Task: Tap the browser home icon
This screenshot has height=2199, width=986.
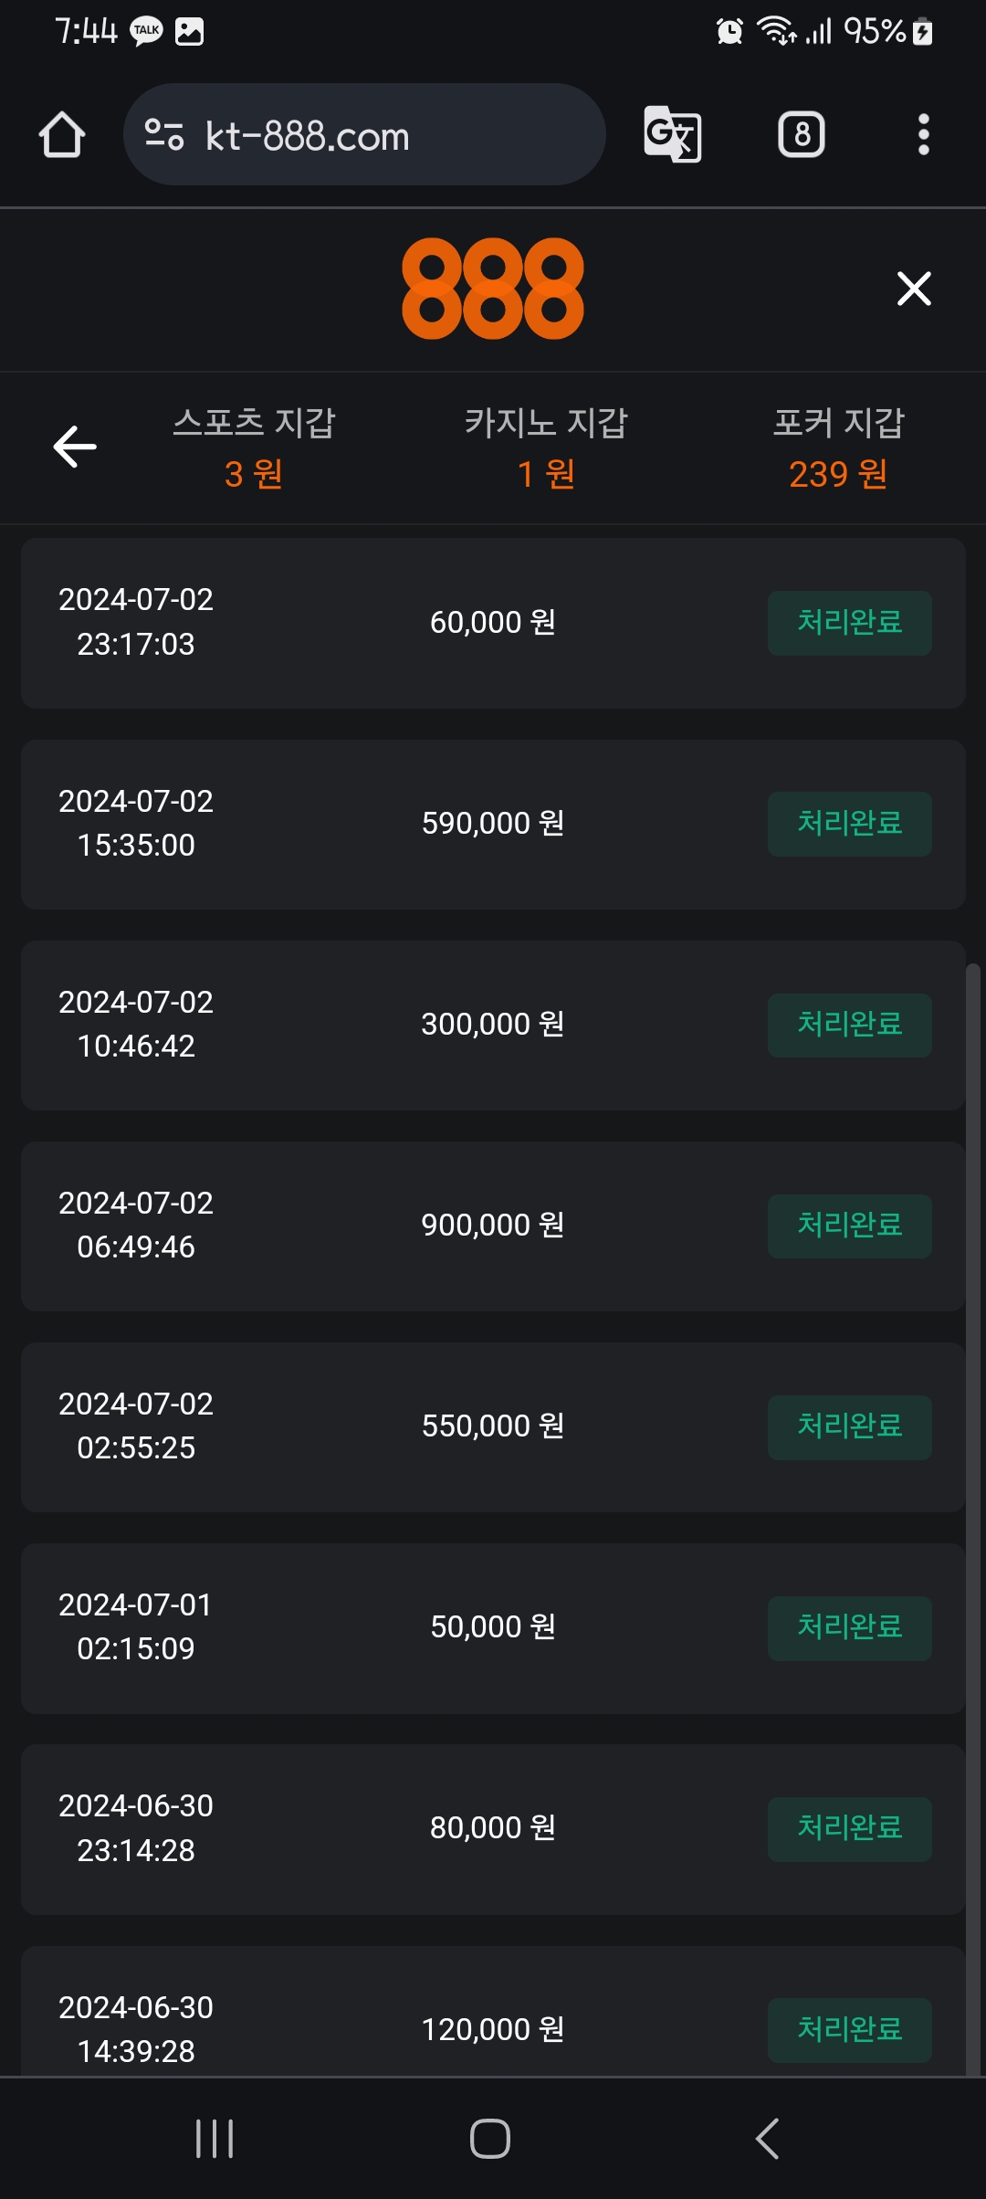Action: [x=62, y=135]
